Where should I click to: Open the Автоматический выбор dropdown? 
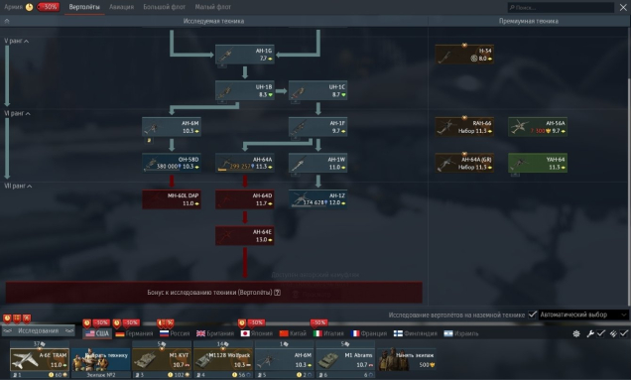[x=583, y=315]
